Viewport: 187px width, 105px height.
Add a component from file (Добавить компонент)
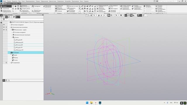25,6
